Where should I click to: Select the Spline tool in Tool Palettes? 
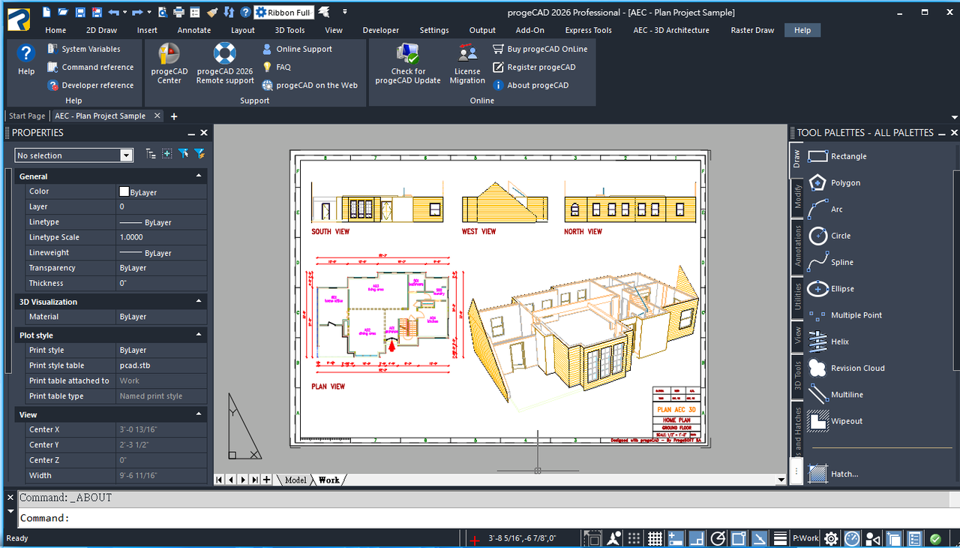pyautogui.click(x=832, y=262)
